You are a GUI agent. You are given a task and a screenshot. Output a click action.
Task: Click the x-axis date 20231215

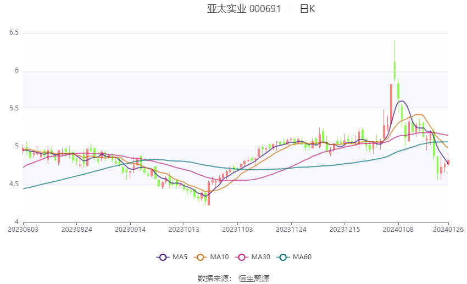coord(344,230)
